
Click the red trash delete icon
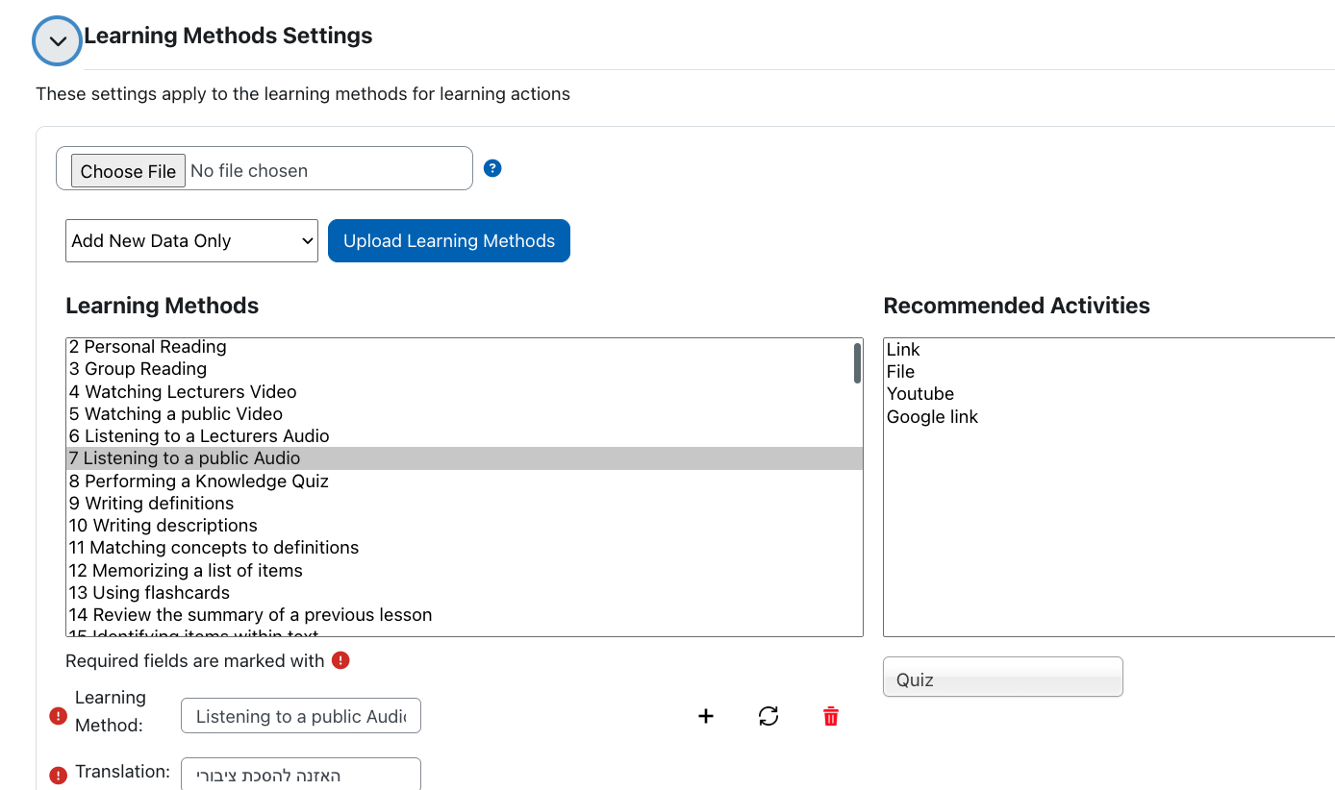tap(831, 716)
